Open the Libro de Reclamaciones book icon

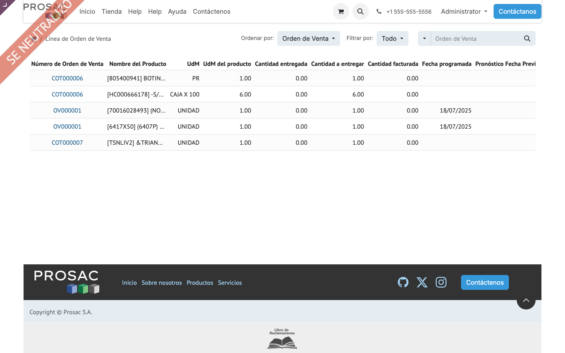(282, 338)
